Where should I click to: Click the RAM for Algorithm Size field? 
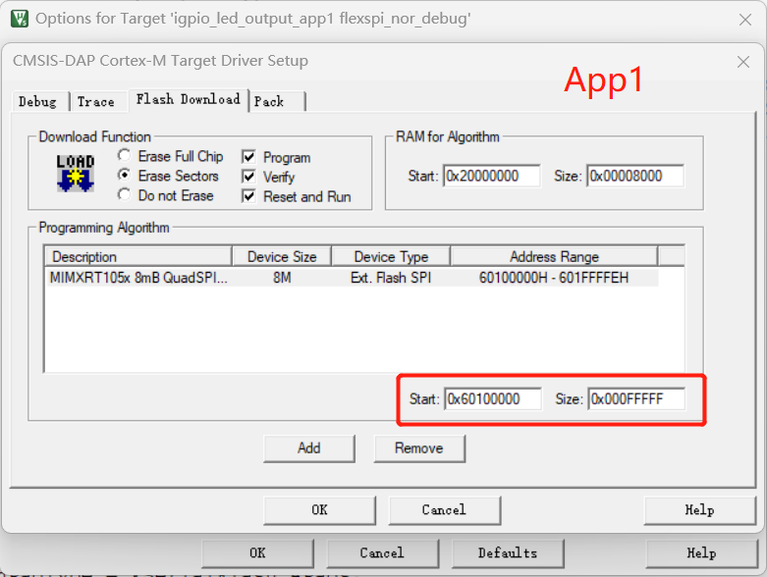tap(634, 176)
